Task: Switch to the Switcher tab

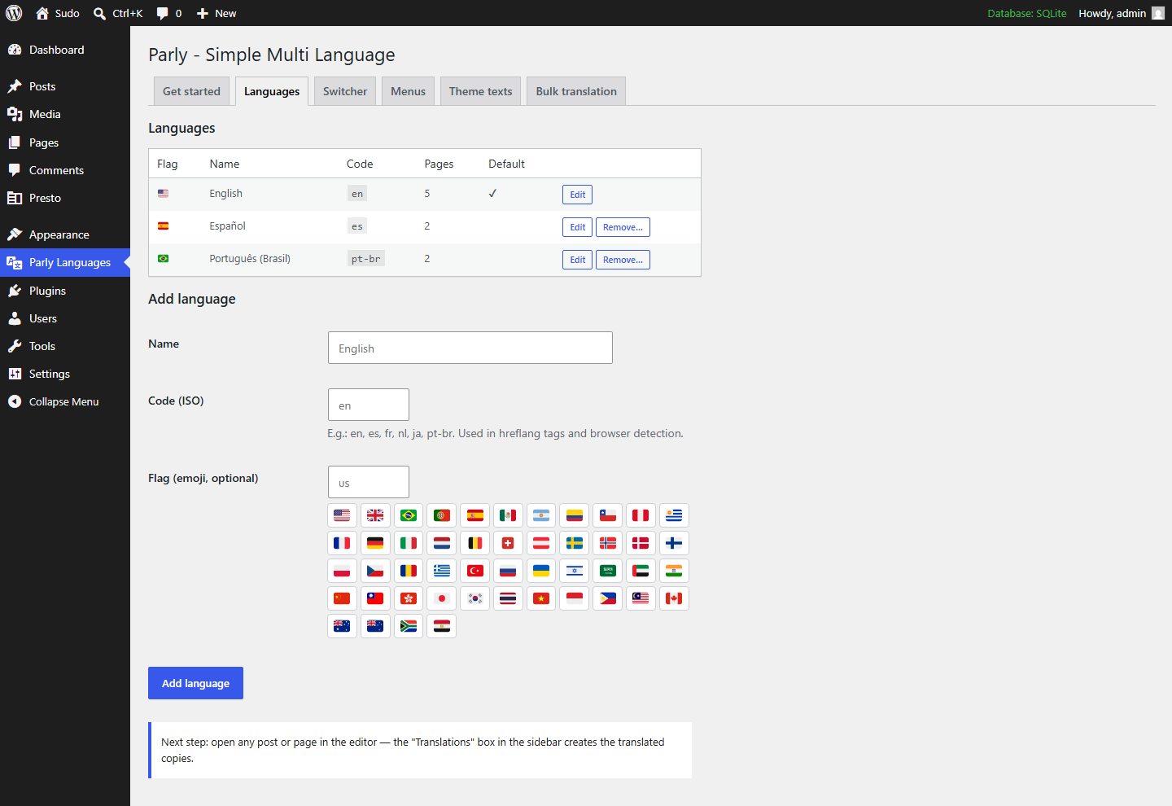Action: click(x=345, y=91)
